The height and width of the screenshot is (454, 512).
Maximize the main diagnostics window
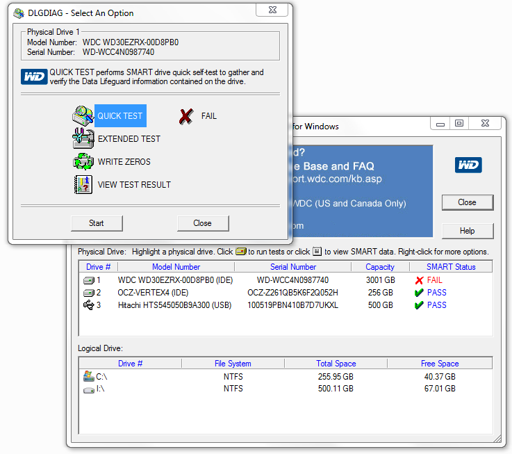click(459, 124)
